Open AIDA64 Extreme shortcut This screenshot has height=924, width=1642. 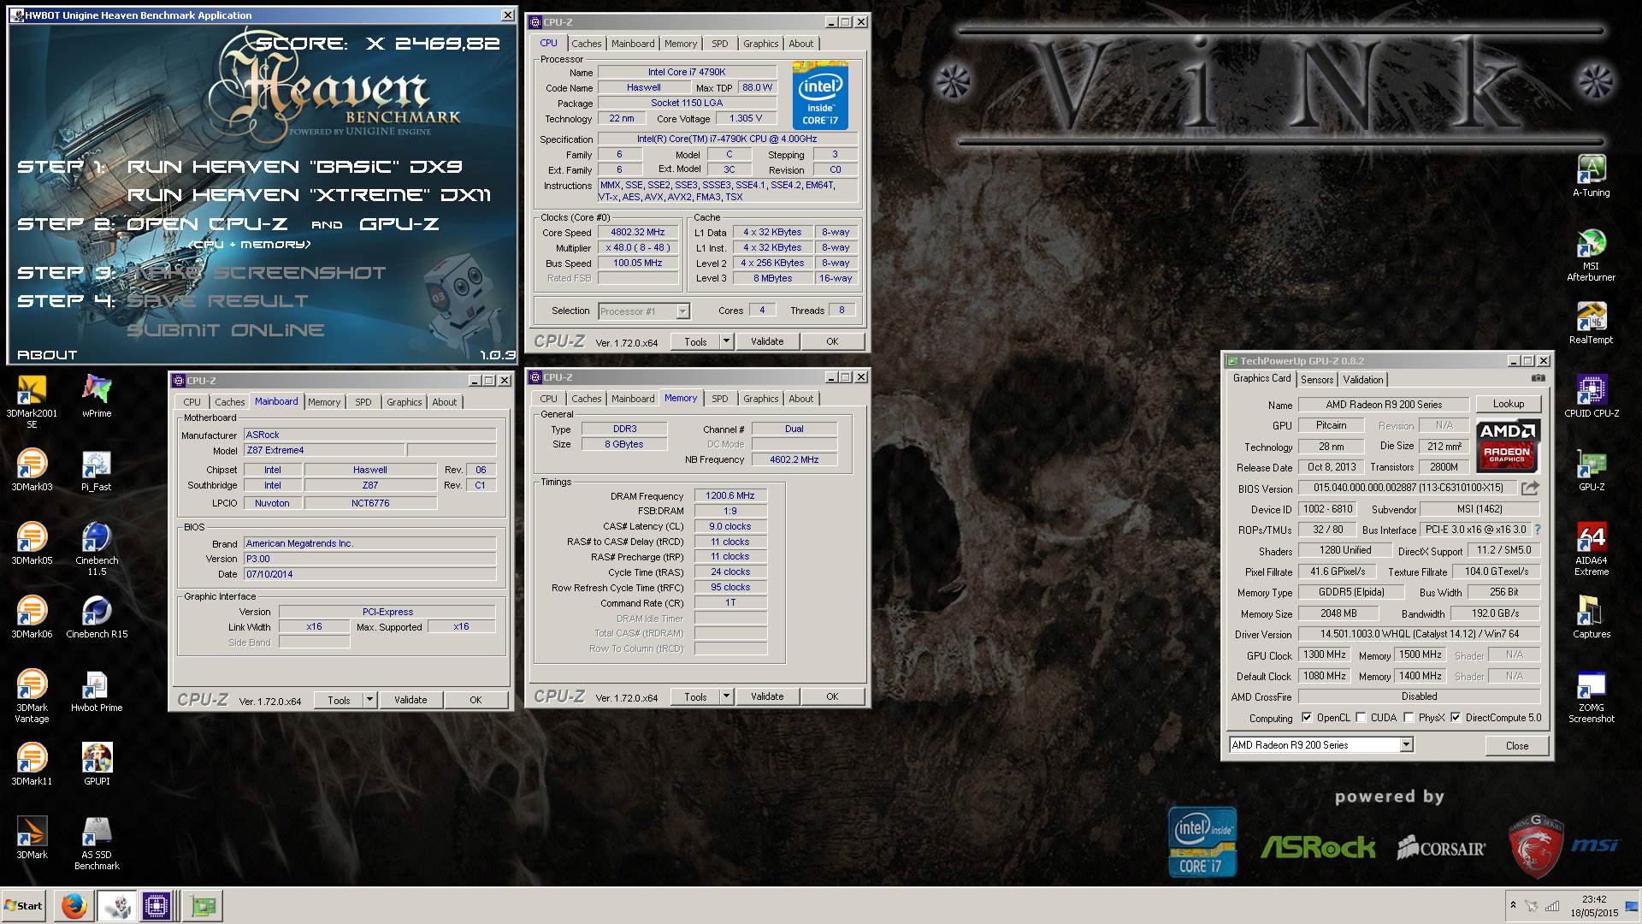[1591, 548]
